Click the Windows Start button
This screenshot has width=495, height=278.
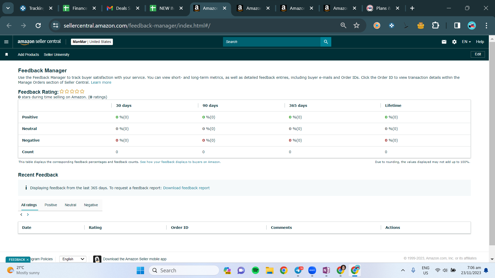pyautogui.click(x=140, y=270)
